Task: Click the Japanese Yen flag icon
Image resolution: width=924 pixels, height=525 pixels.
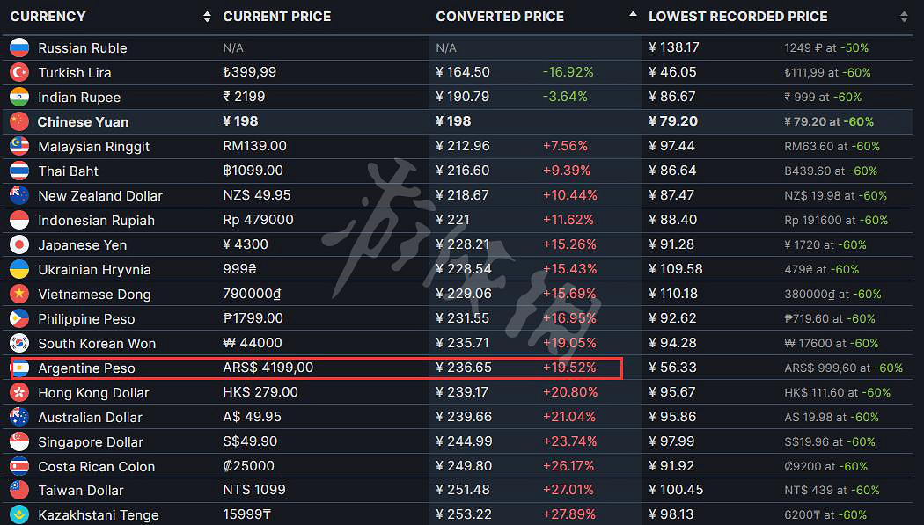Action: 19,245
